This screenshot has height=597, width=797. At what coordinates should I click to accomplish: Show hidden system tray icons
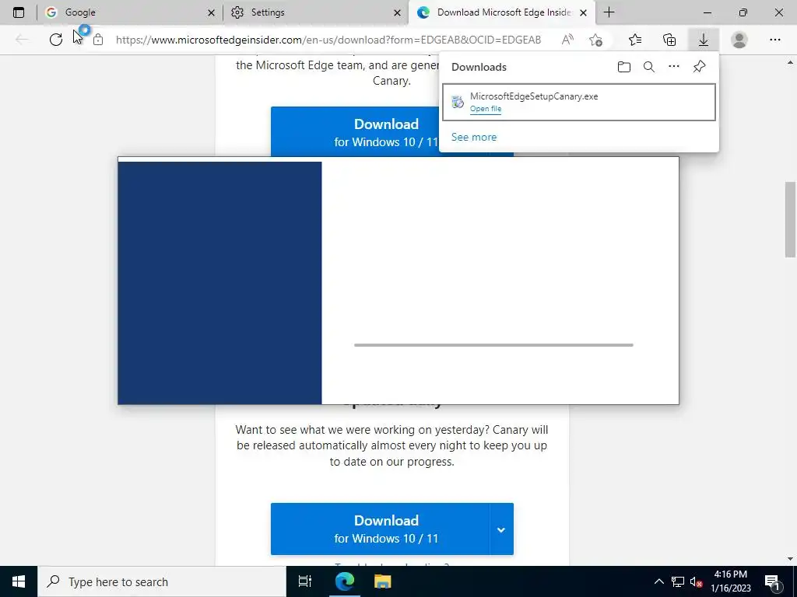(x=658, y=581)
